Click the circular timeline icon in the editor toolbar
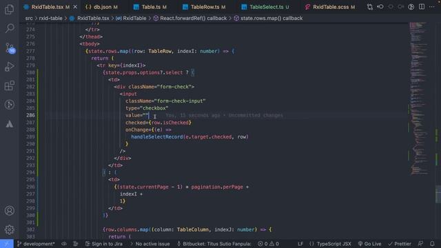Image resolution: width=441 pixels, height=248 pixels. (x=411, y=7)
